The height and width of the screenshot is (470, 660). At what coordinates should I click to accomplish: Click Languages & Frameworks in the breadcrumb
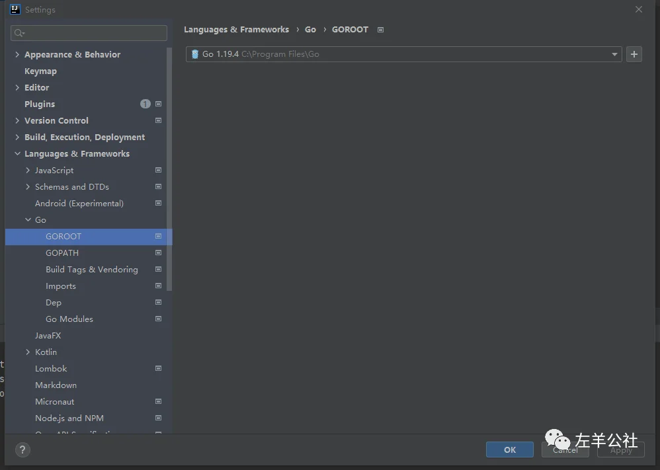click(236, 30)
